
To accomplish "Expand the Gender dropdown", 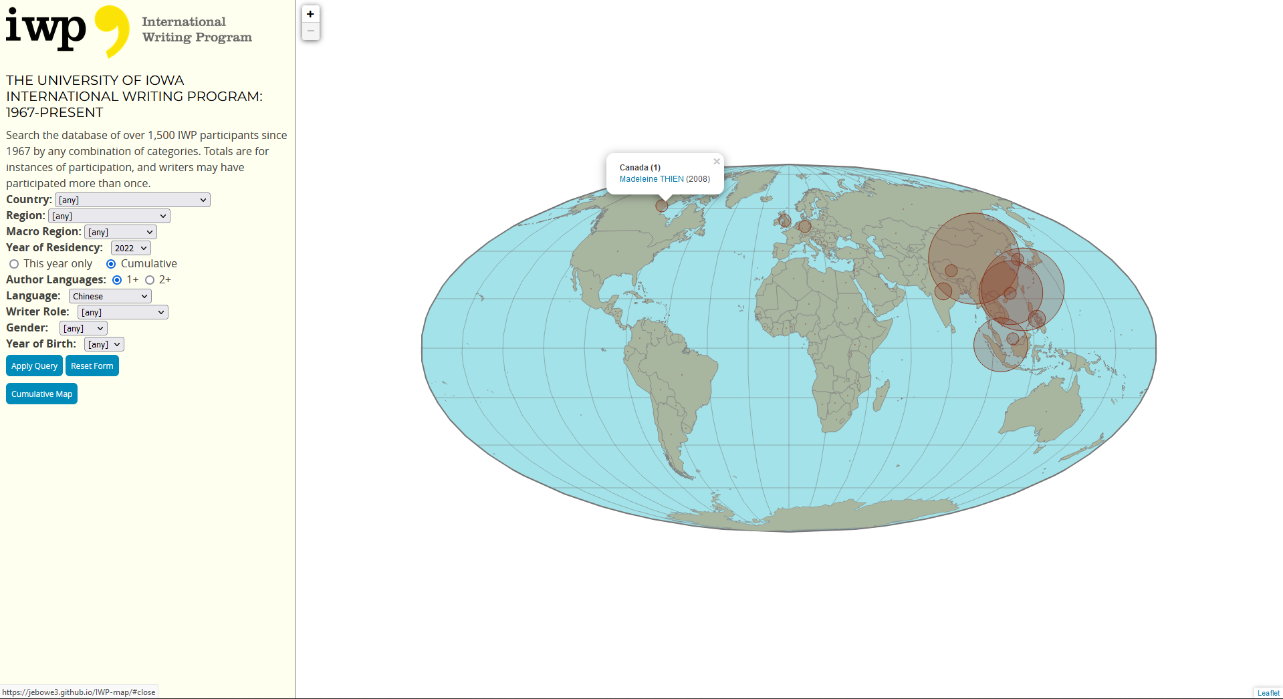I will pos(84,328).
